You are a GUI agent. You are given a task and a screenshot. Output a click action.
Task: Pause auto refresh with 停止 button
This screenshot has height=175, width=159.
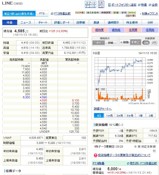point(136,42)
